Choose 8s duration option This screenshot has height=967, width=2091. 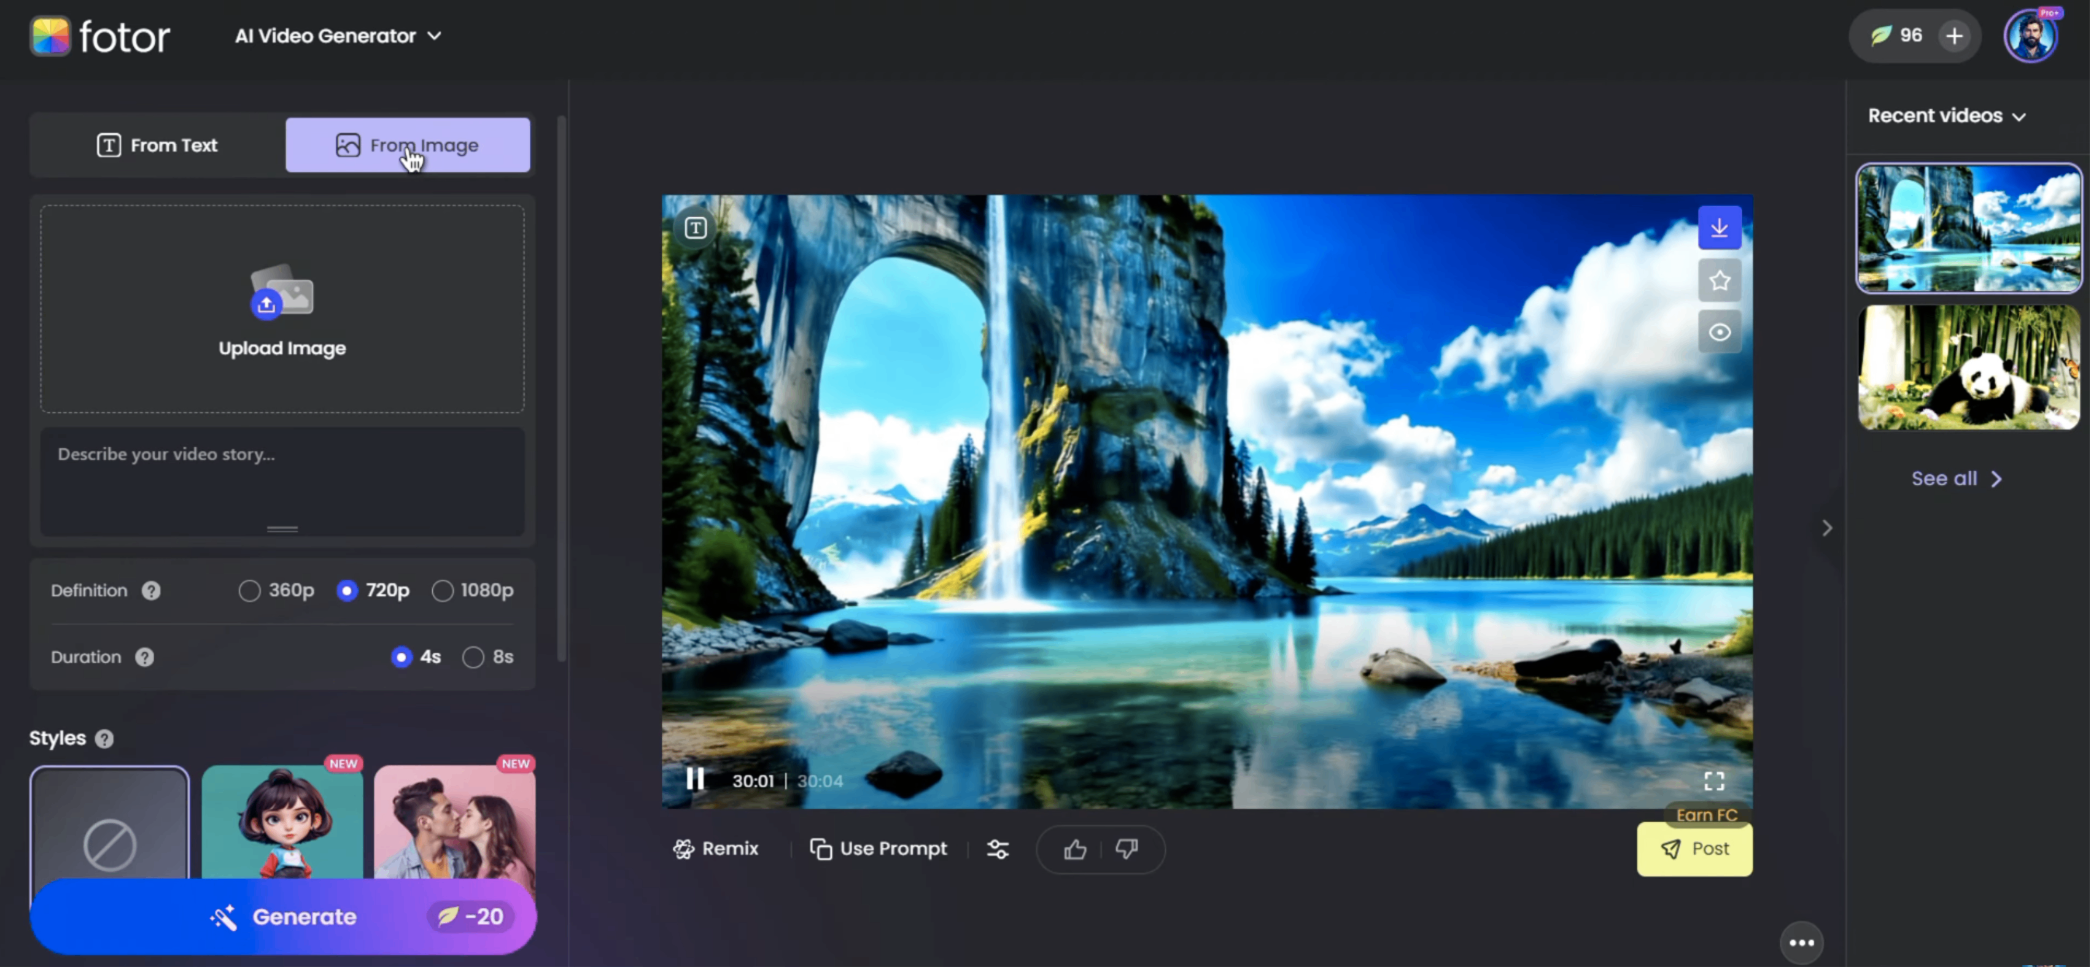tap(473, 657)
